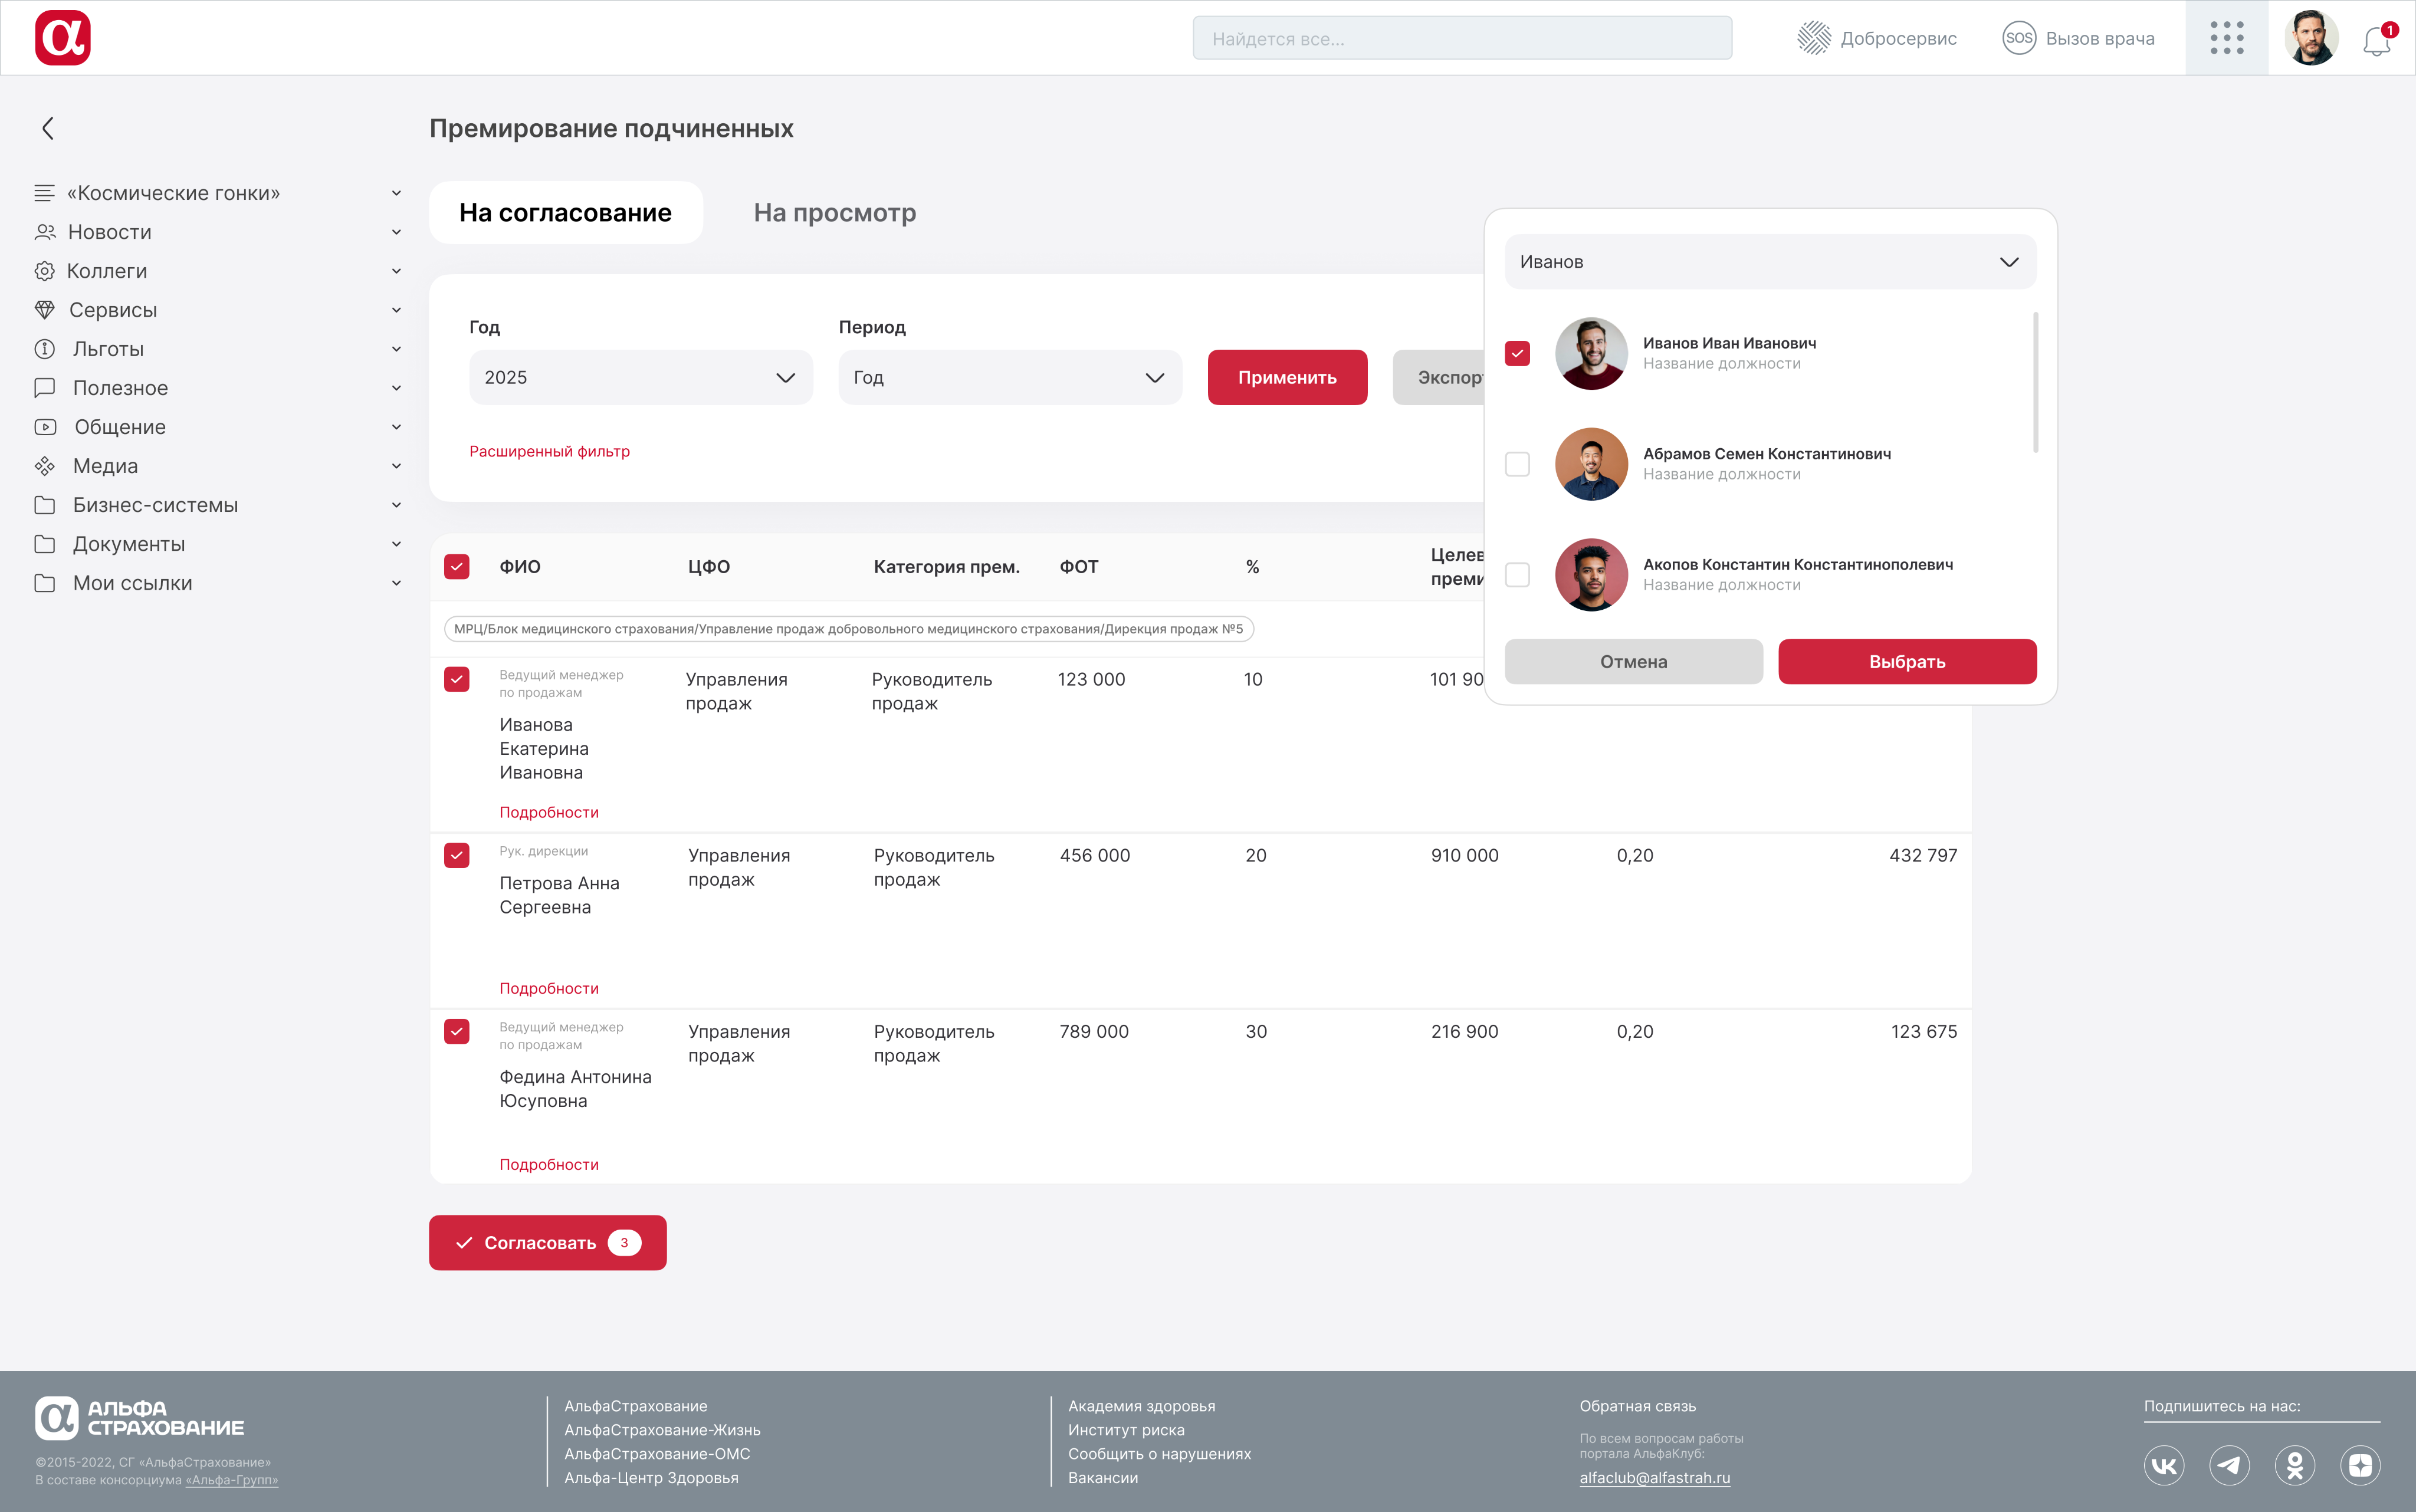Open the Расширенный фильтр link
The width and height of the screenshot is (2416, 1512).
pos(549,451)
